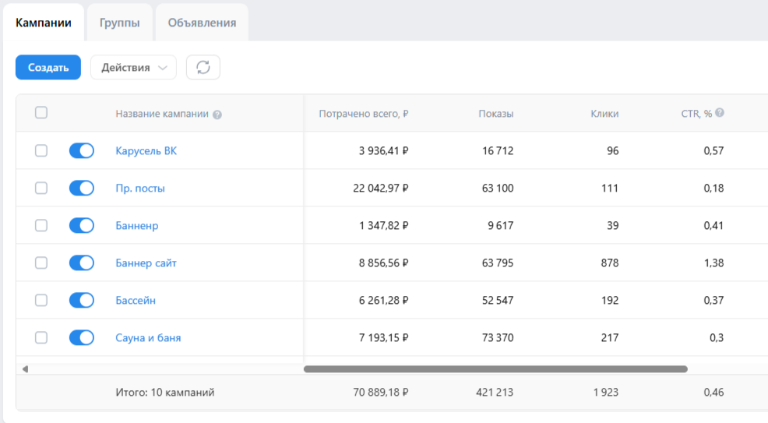This screenshot has height=423, width=768.
Task: Open help icon next to Название кампании
Action: click(217, 115)
